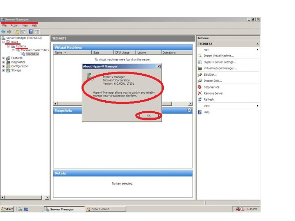Collapse the Microsoft Hyper-V Servers node

pos(13,50)
